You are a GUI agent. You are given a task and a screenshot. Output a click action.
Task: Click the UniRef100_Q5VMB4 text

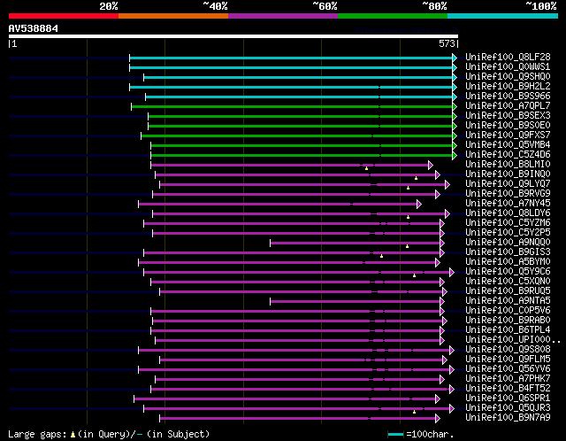[x=508, y=145]
